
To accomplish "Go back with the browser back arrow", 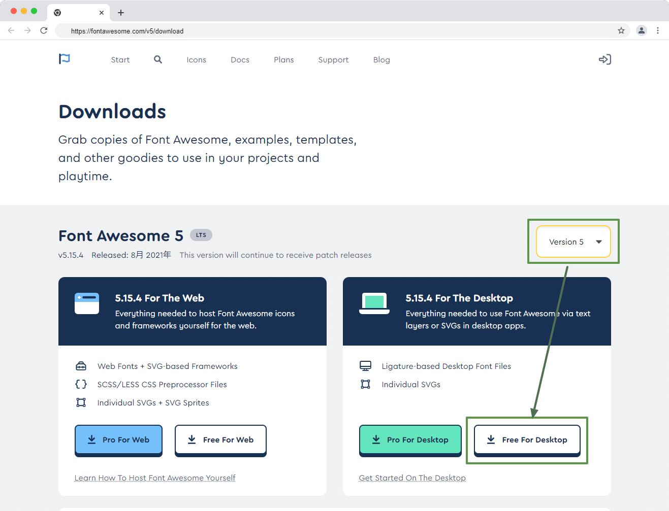I will click(11, 30).
